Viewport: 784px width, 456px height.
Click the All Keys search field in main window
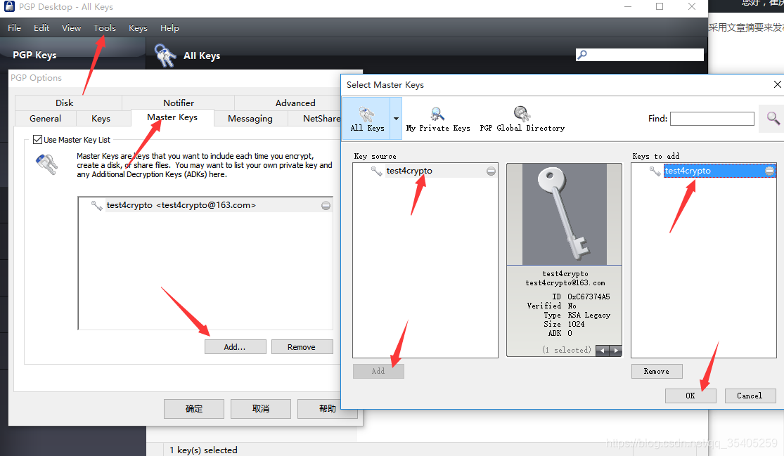pyautogui.click(x=639, y=55)
